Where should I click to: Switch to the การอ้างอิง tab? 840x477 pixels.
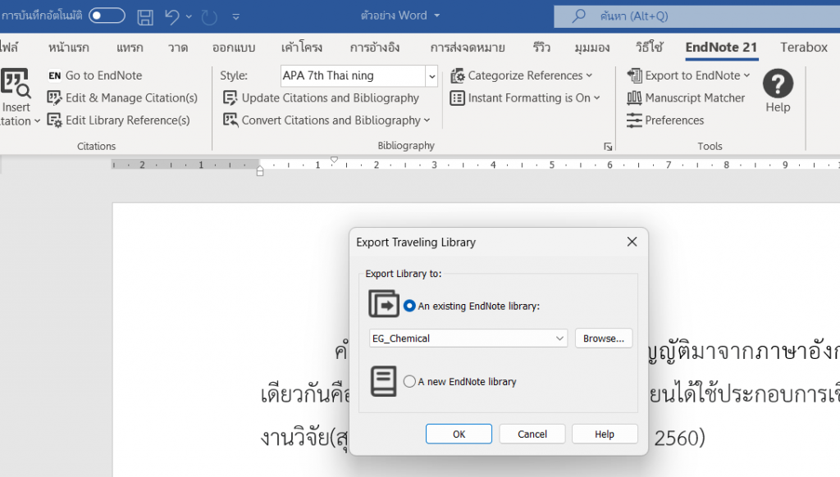pyautogui.click(x=374, y=48)
